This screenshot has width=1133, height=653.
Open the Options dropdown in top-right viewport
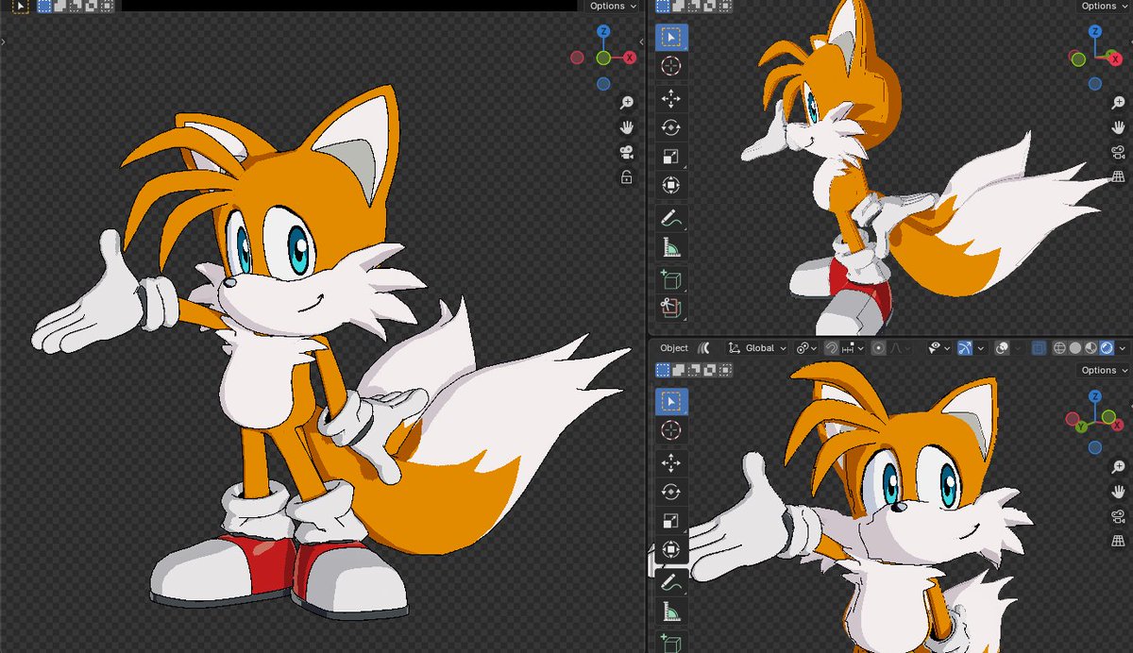(x=1104, y=6)
